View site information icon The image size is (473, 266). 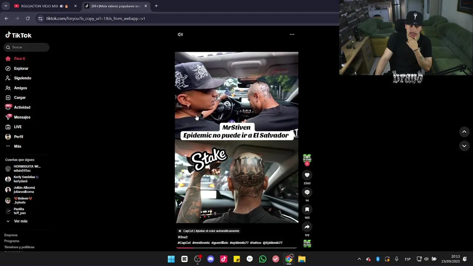pyautogui.click(x=40, y=18)
